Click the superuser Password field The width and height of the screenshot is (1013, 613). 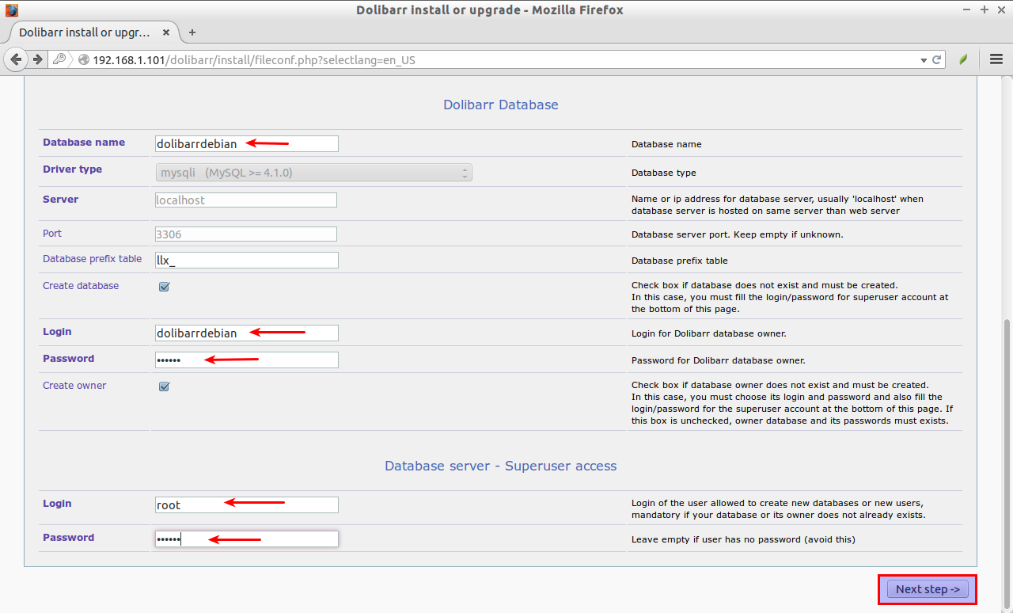(x=247, y=539)
